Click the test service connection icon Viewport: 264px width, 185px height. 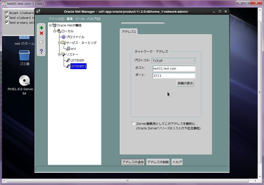tap(41, 42)
